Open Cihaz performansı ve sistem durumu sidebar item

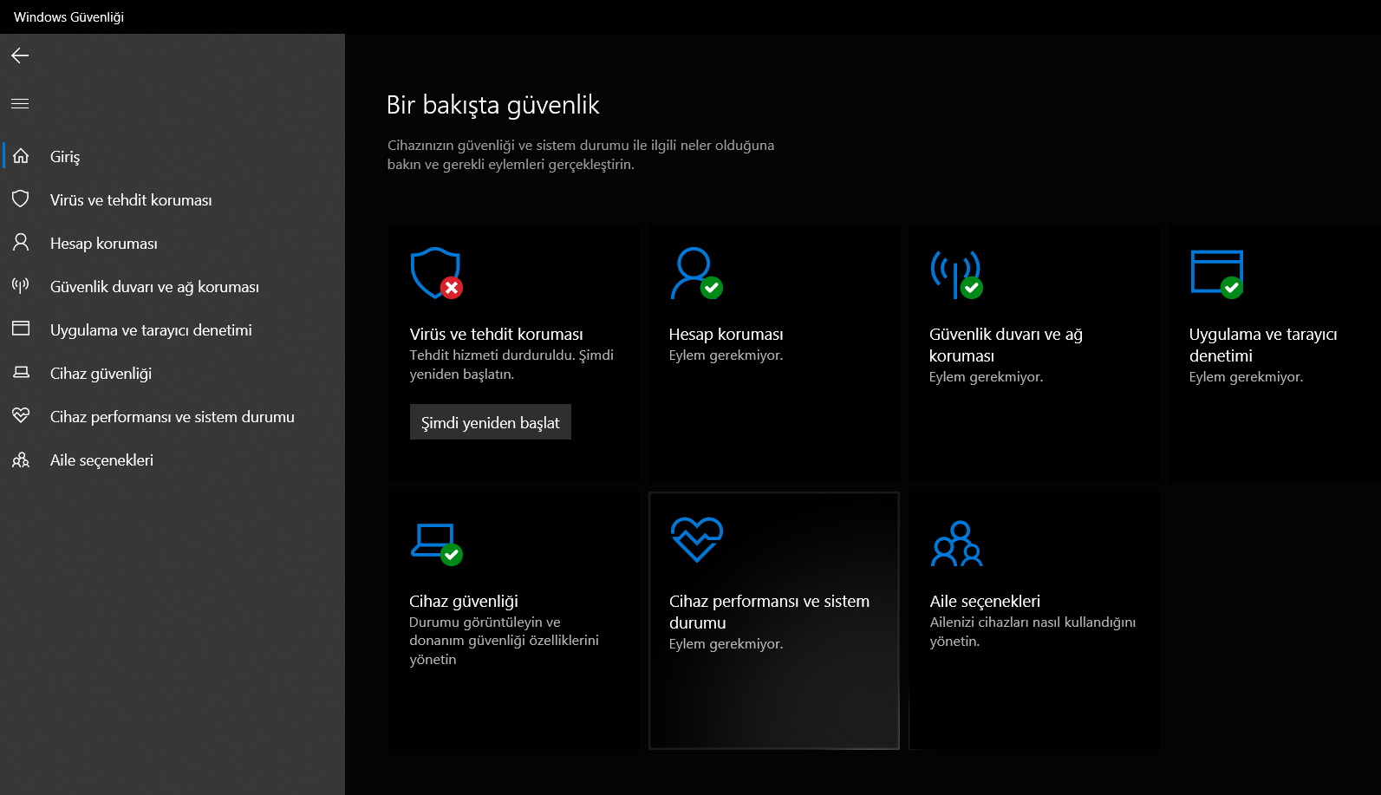tap(173, 416)
